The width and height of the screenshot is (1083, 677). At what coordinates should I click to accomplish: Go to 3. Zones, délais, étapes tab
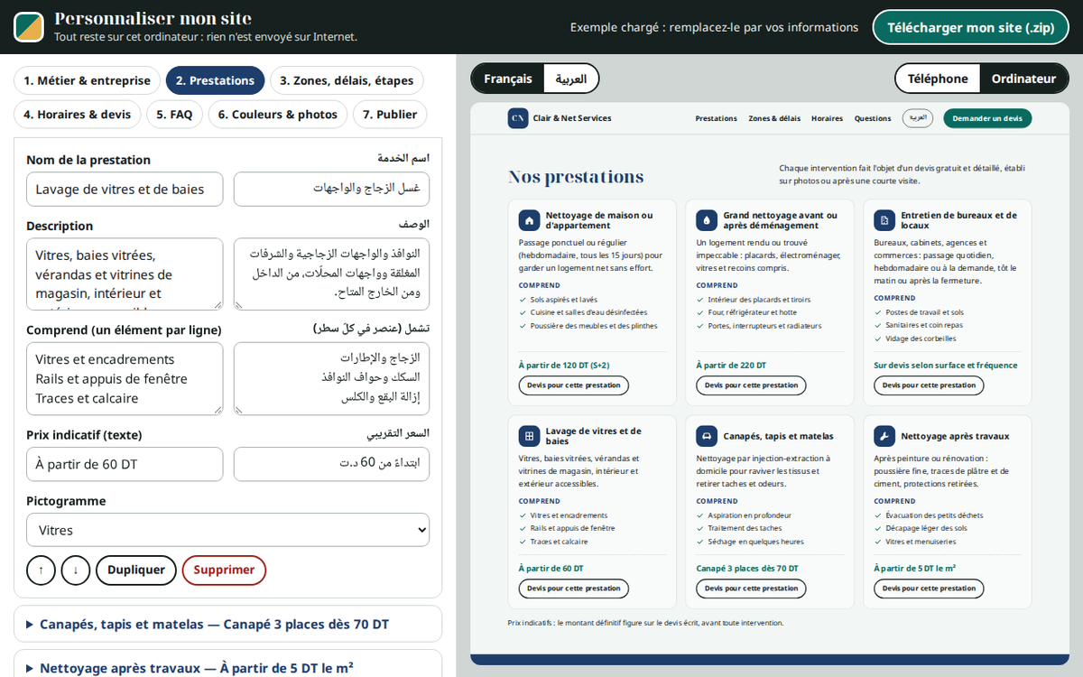point(347,80)
